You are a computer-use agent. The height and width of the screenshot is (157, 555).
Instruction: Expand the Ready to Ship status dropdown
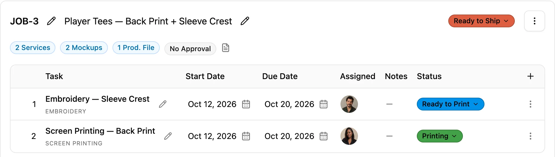click(x=481, y=21)
